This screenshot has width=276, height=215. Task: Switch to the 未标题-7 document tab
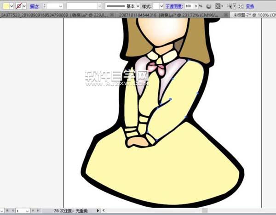coord(254,15)
